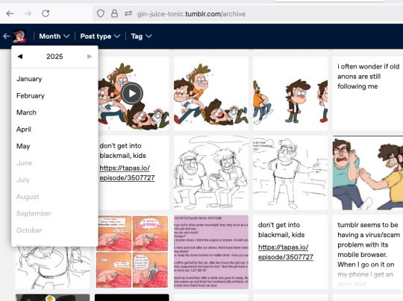Go to previous year with left arrow
403x301 pixels.
20,57
